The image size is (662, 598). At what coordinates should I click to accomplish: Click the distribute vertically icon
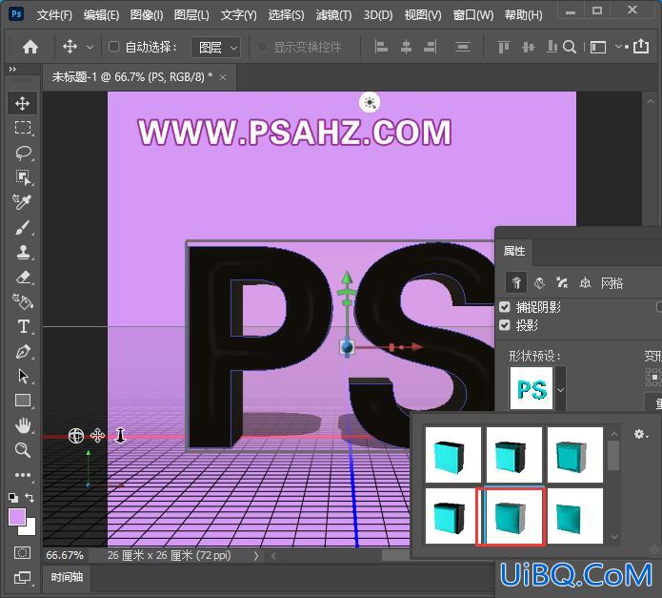coord(463,47)
